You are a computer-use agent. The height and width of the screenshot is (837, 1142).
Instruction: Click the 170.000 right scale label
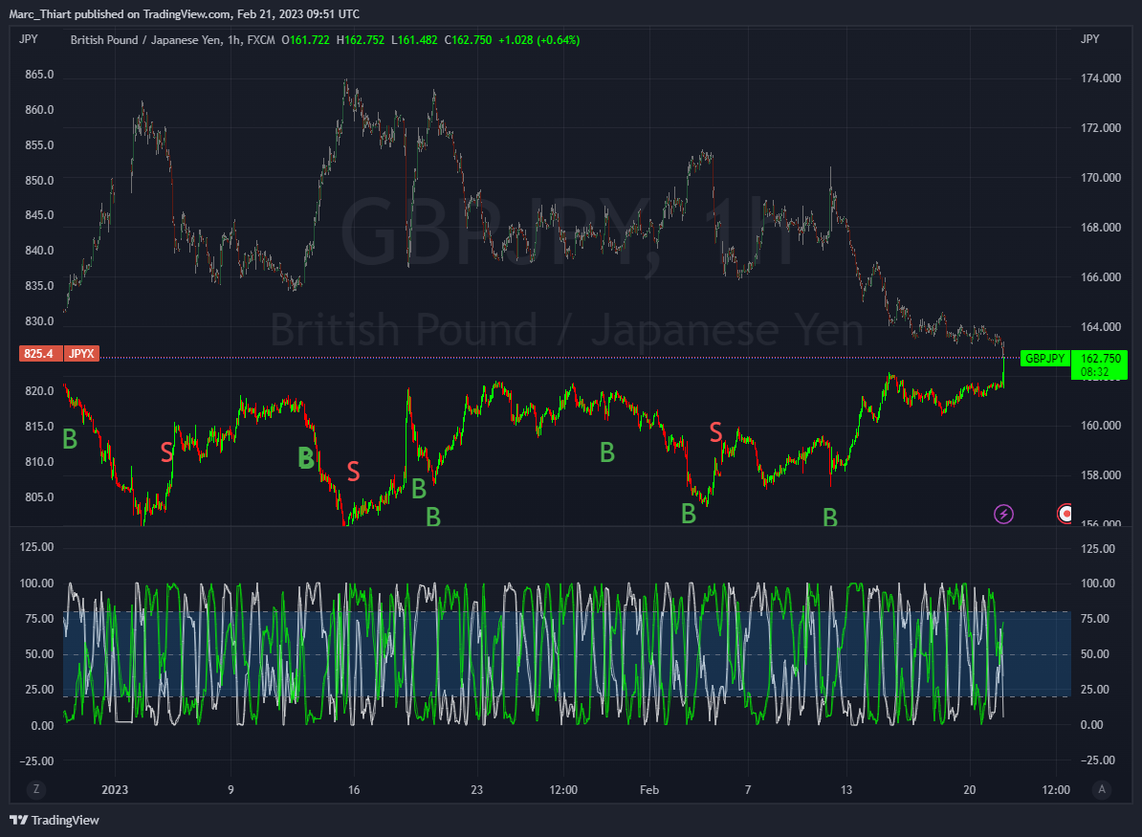pos(1101,178)
